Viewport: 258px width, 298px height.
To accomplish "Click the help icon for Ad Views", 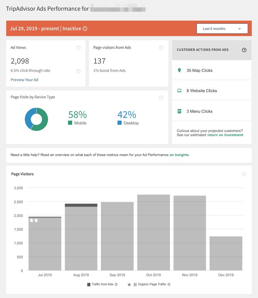I will (78, 48).
